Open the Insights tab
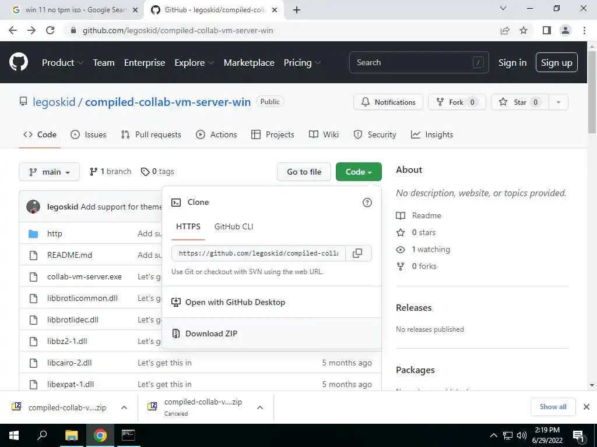Viewport: 597px width, 447px height. (x=432, y=134)
